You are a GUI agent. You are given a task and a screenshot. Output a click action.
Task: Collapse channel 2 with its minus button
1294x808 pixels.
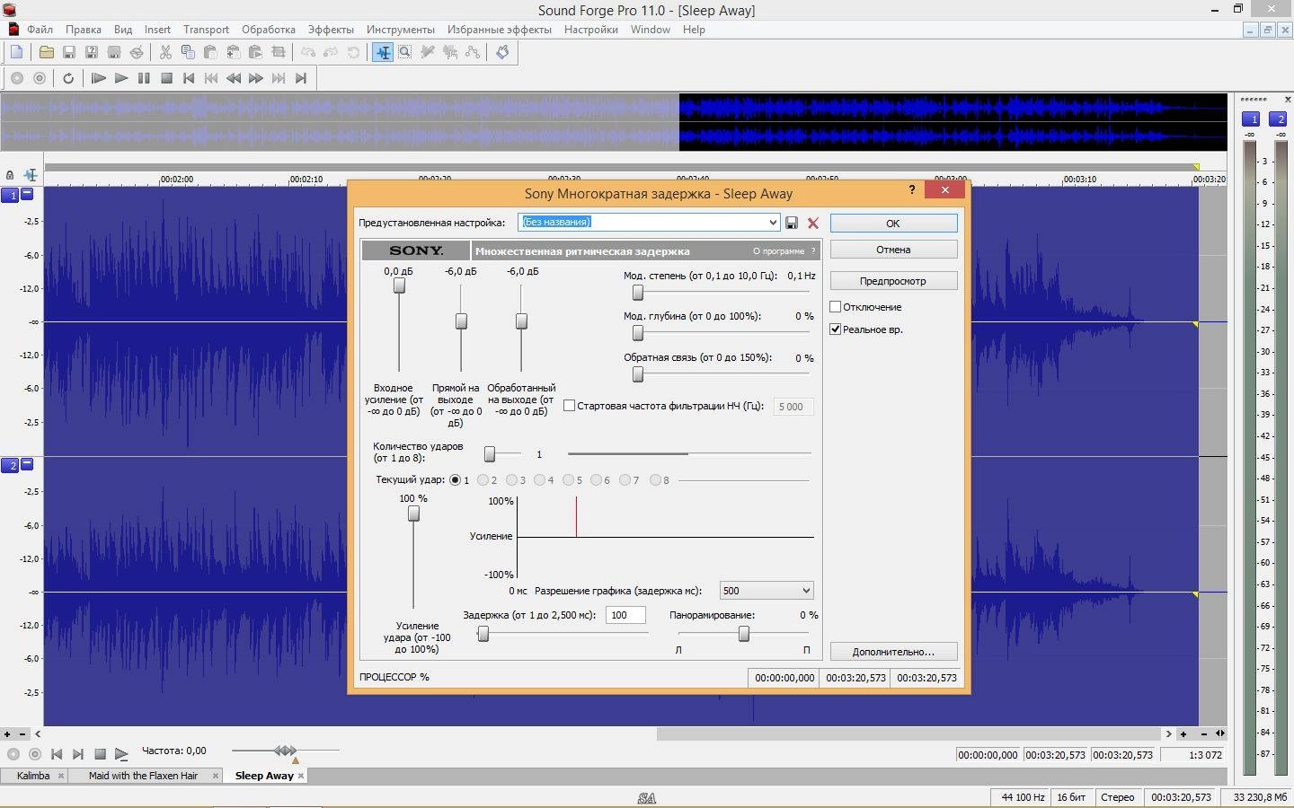(x=27, y=464)
